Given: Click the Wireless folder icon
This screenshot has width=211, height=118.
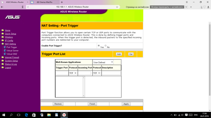Looking at the screenshot, I should [3, 37].
